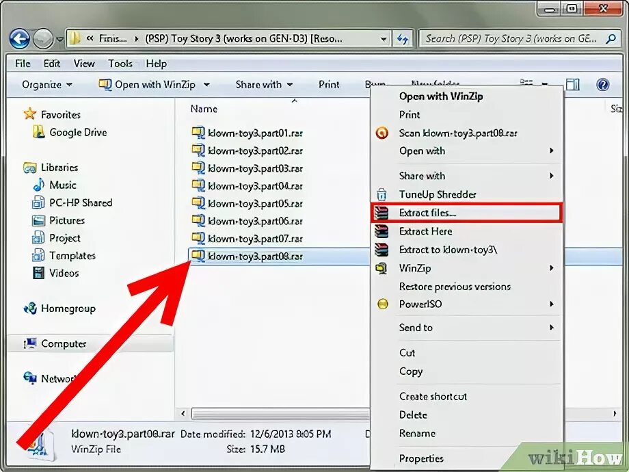Open the Tools menu

[x=120, y=64]
